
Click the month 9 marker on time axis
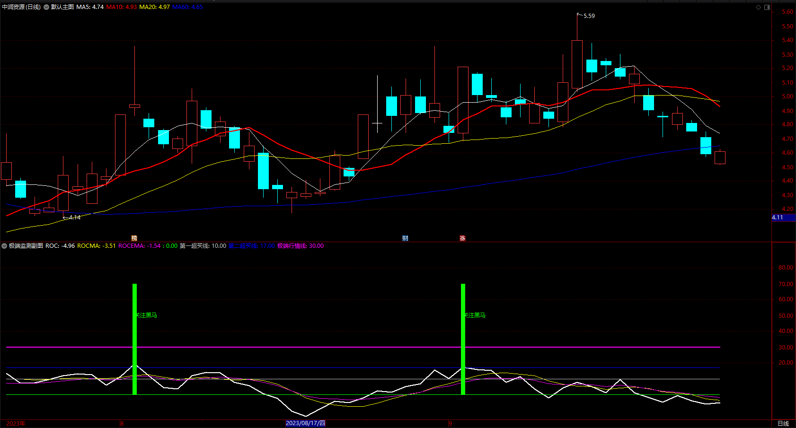[451, 423]
